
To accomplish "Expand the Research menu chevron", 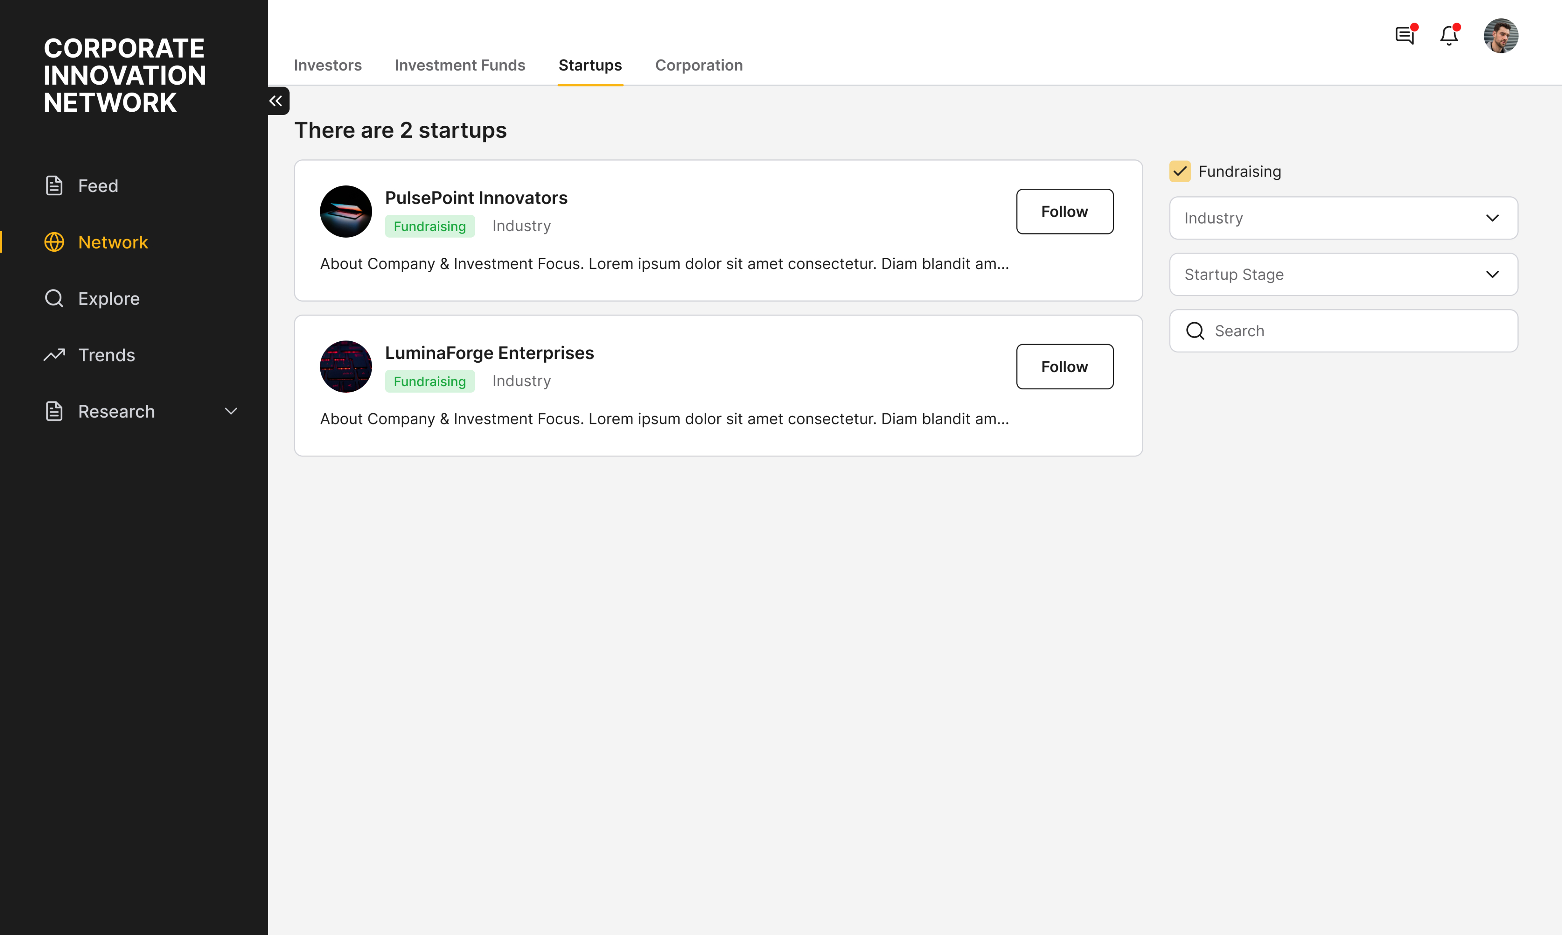I will (231, 411).
